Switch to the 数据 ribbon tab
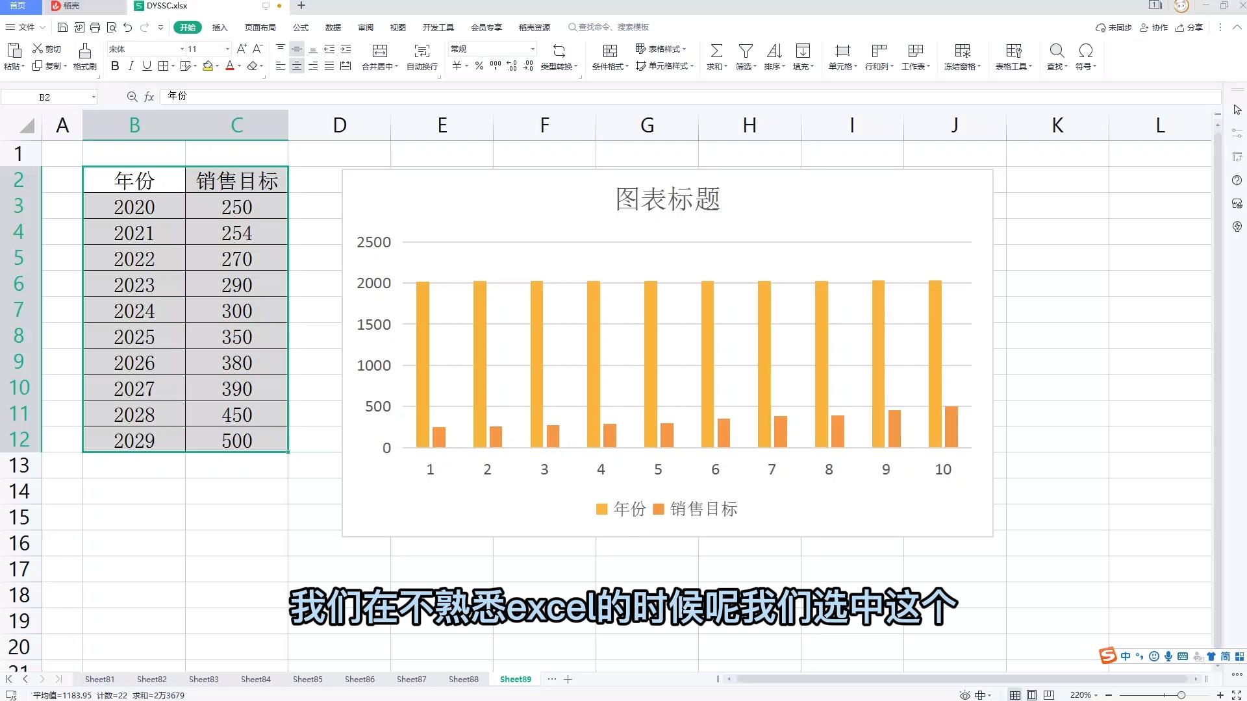The width and height of the screenshot is (1247, 701). [x=333, y=27]
